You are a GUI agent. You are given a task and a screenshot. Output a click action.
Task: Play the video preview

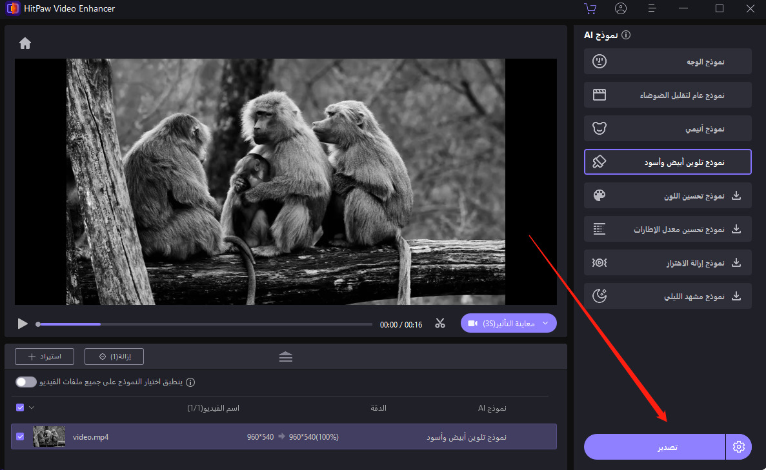point(23,324)
